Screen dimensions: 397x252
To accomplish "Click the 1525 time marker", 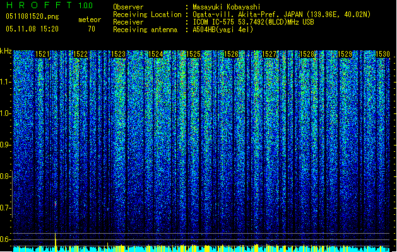I will coord(193,54).
